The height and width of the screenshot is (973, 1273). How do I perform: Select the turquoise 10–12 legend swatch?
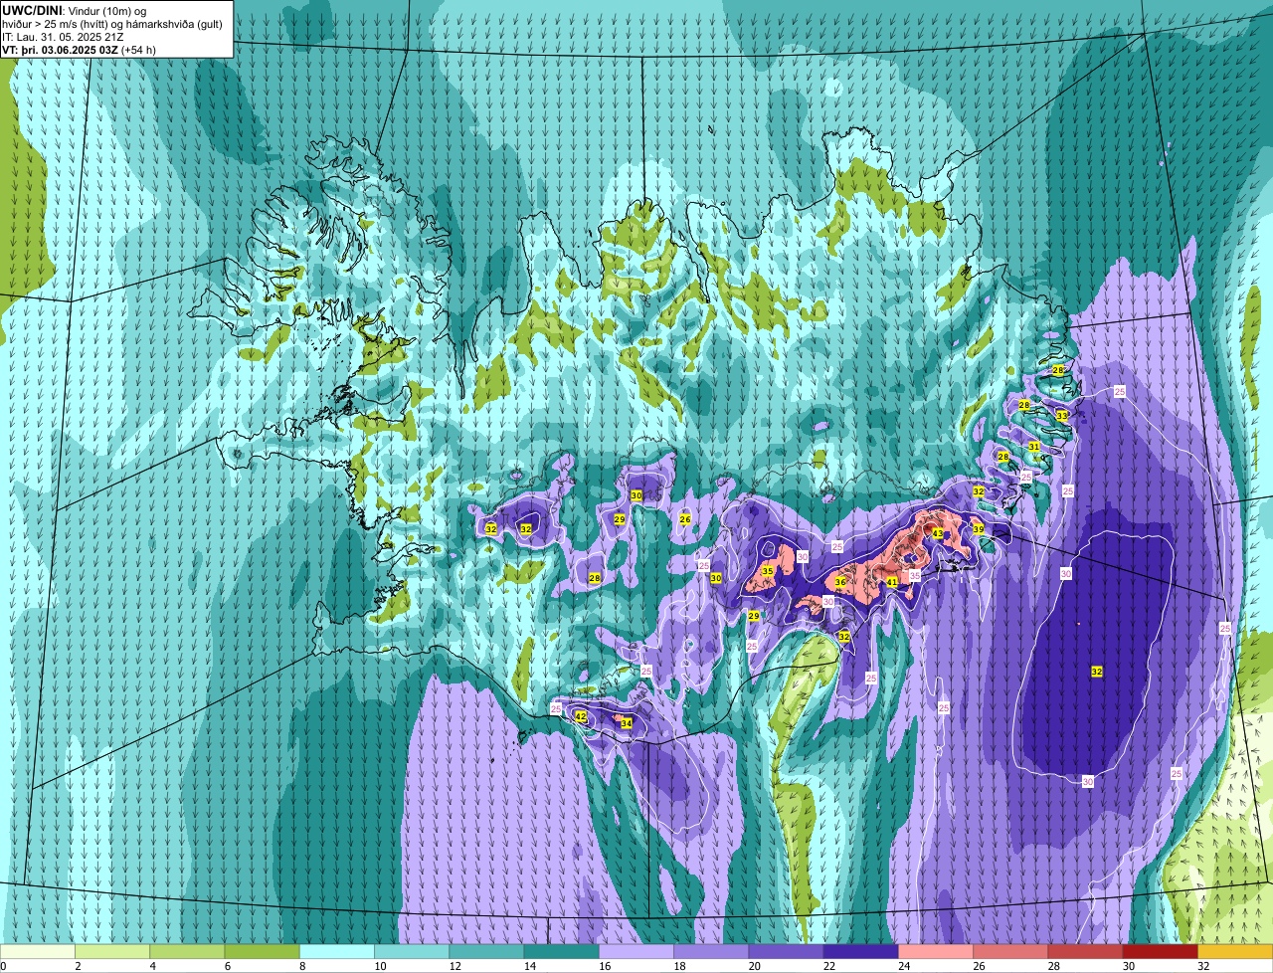[412, 952]
